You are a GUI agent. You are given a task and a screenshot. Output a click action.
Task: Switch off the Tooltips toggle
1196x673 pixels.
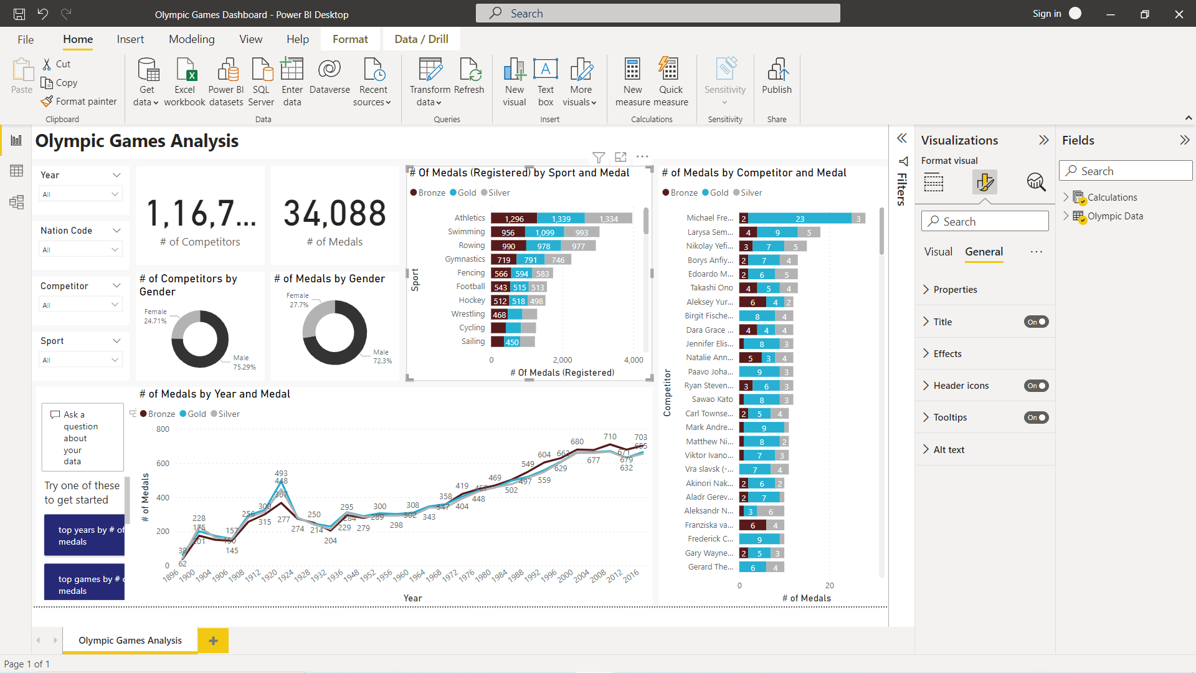coord(1037,418)
